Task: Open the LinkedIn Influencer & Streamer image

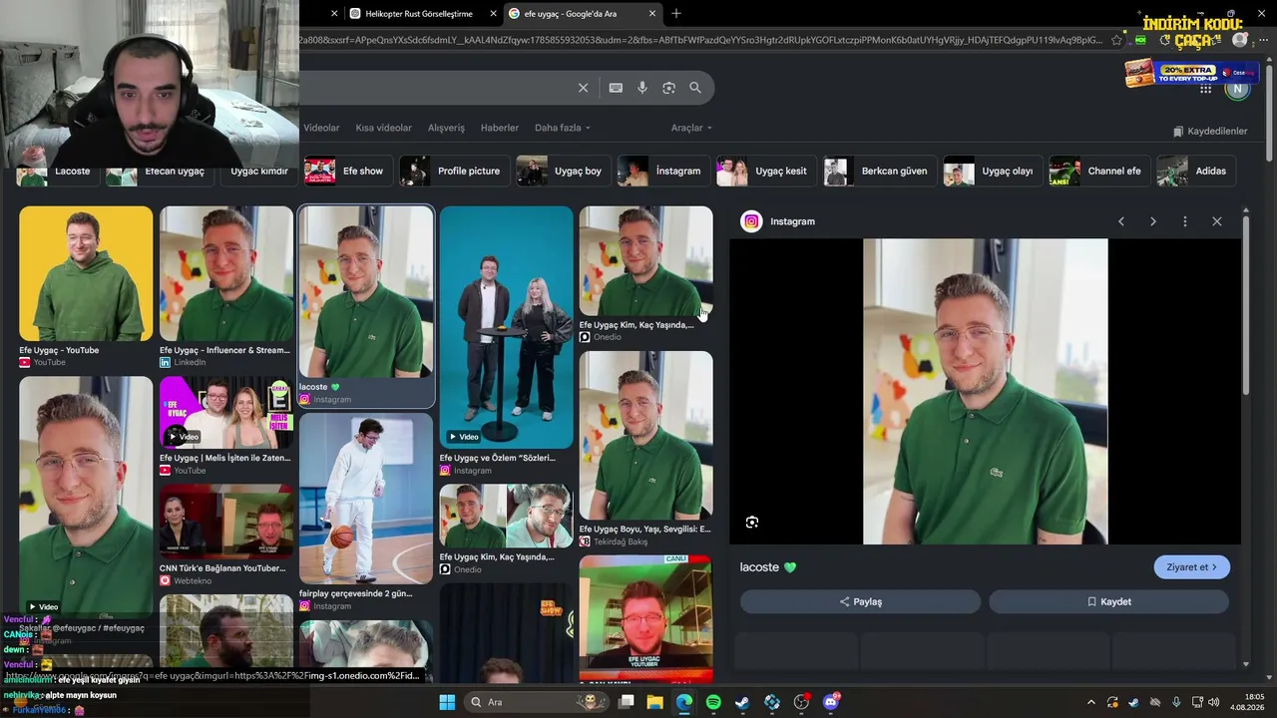Action: [x=226, y=274]
